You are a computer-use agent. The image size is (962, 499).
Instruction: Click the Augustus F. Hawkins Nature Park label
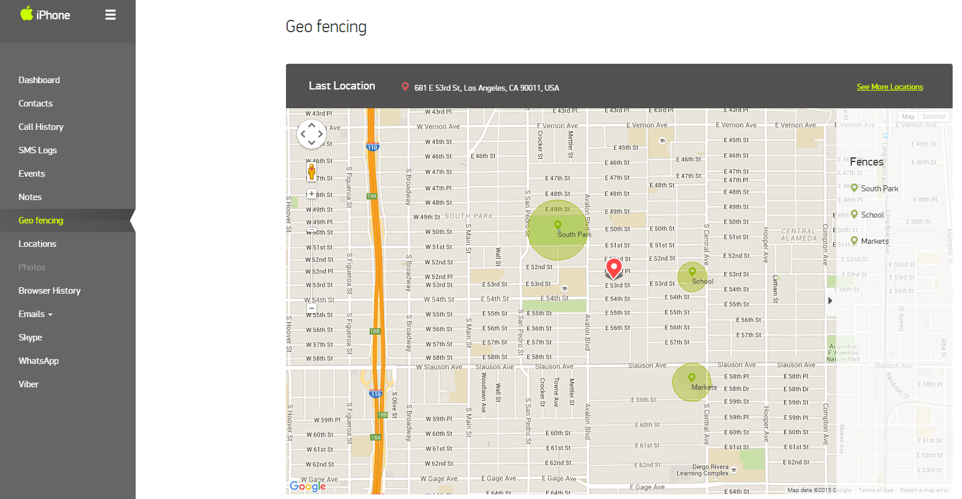[x=843, y=353]
